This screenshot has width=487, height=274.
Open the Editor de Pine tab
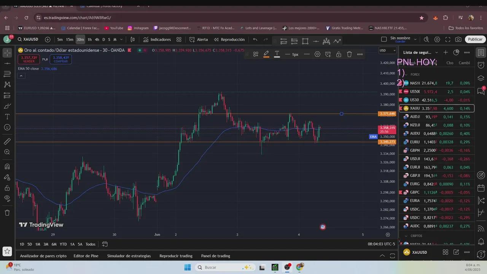click(x=86, y=256)
